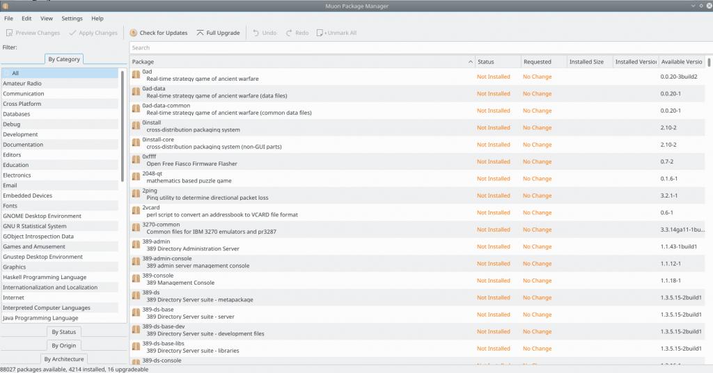713x373 pixels.
Task: Select the Development category
Action: pyautogui.click(x=20, y=134)
